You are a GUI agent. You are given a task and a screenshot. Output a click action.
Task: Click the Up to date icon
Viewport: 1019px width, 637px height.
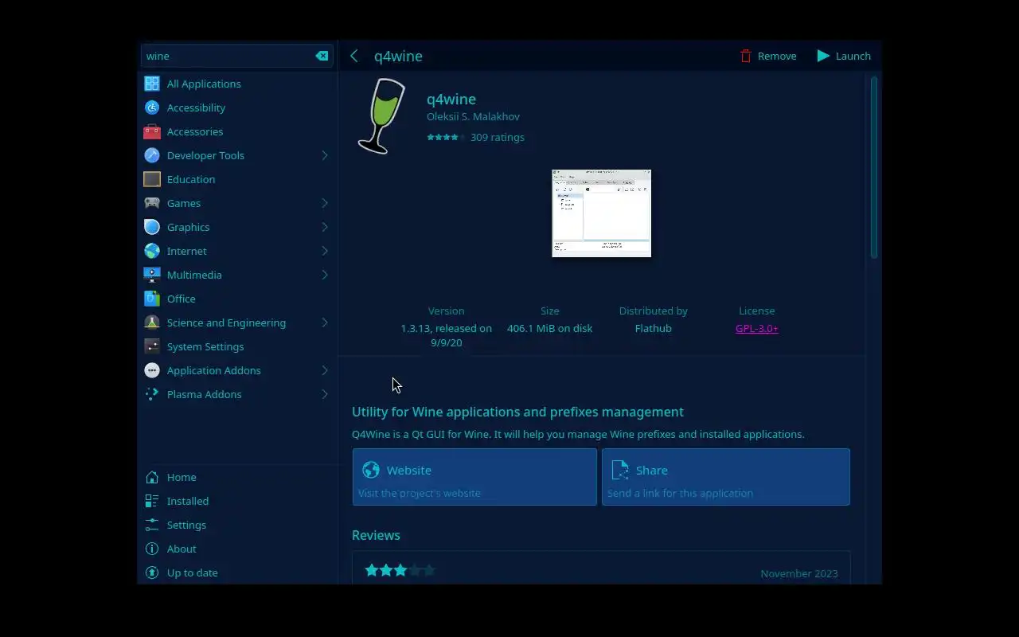pos(152,573)
